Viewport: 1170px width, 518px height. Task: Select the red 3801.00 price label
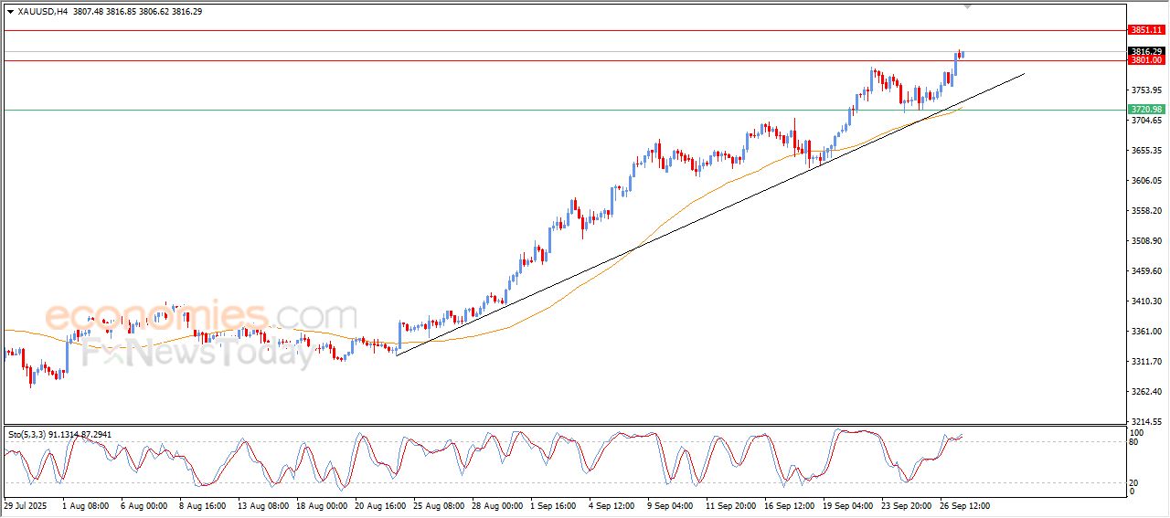pos(1146,60)
